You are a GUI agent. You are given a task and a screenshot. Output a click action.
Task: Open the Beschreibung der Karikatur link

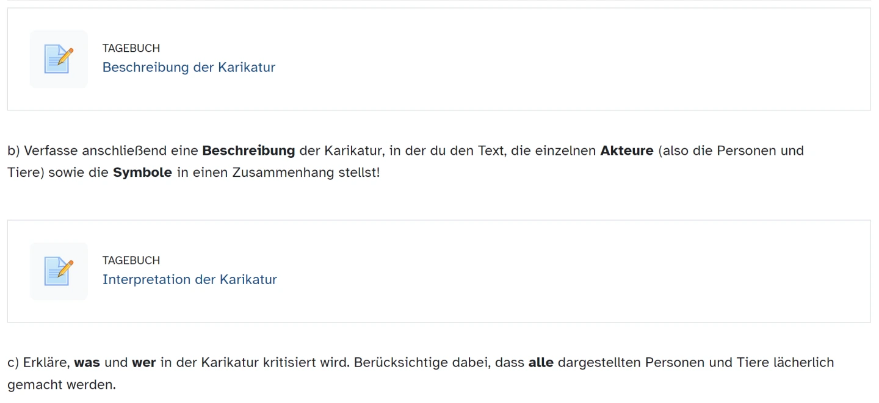click(189, 67)
